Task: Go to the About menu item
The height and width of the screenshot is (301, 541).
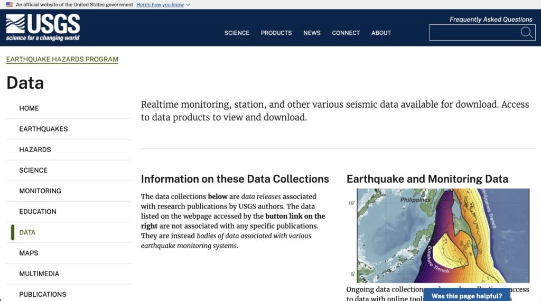Action: (x=381, y=33)
